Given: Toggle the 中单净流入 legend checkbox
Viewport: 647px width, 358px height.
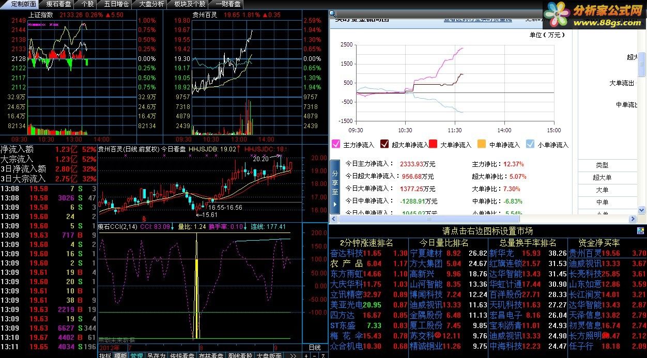Looking at the screenshot, I should pos(481,144).
